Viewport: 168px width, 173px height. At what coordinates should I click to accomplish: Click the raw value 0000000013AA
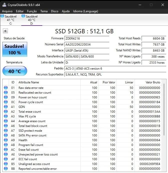pos(149,112)
